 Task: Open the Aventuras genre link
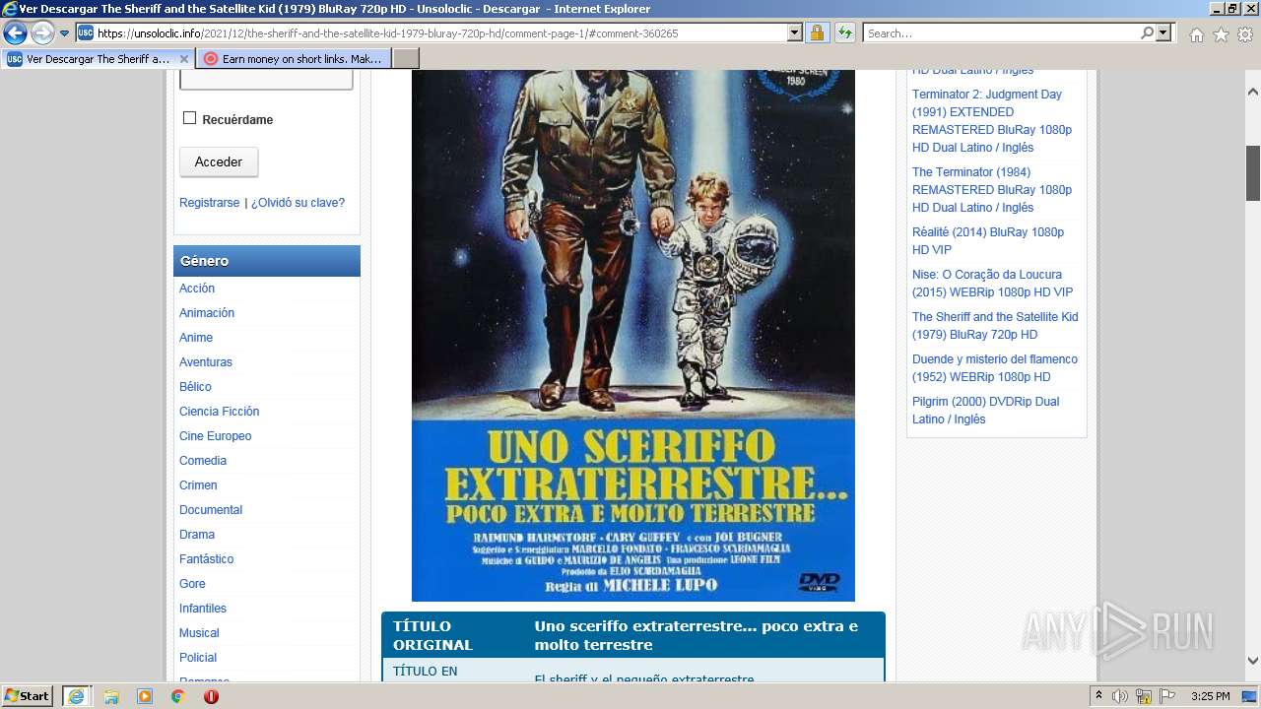click(x=206, y=362)
